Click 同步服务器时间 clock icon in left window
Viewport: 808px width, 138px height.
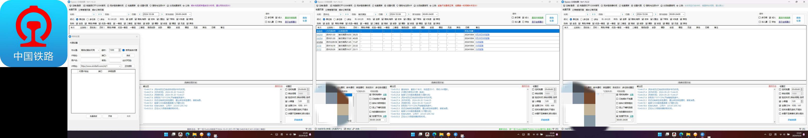pos(109,6)
